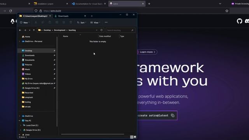Click the Delete trash icon in toolbar
Image resolution: width=249 pixels, height=140 pixels.
(71, 23)
